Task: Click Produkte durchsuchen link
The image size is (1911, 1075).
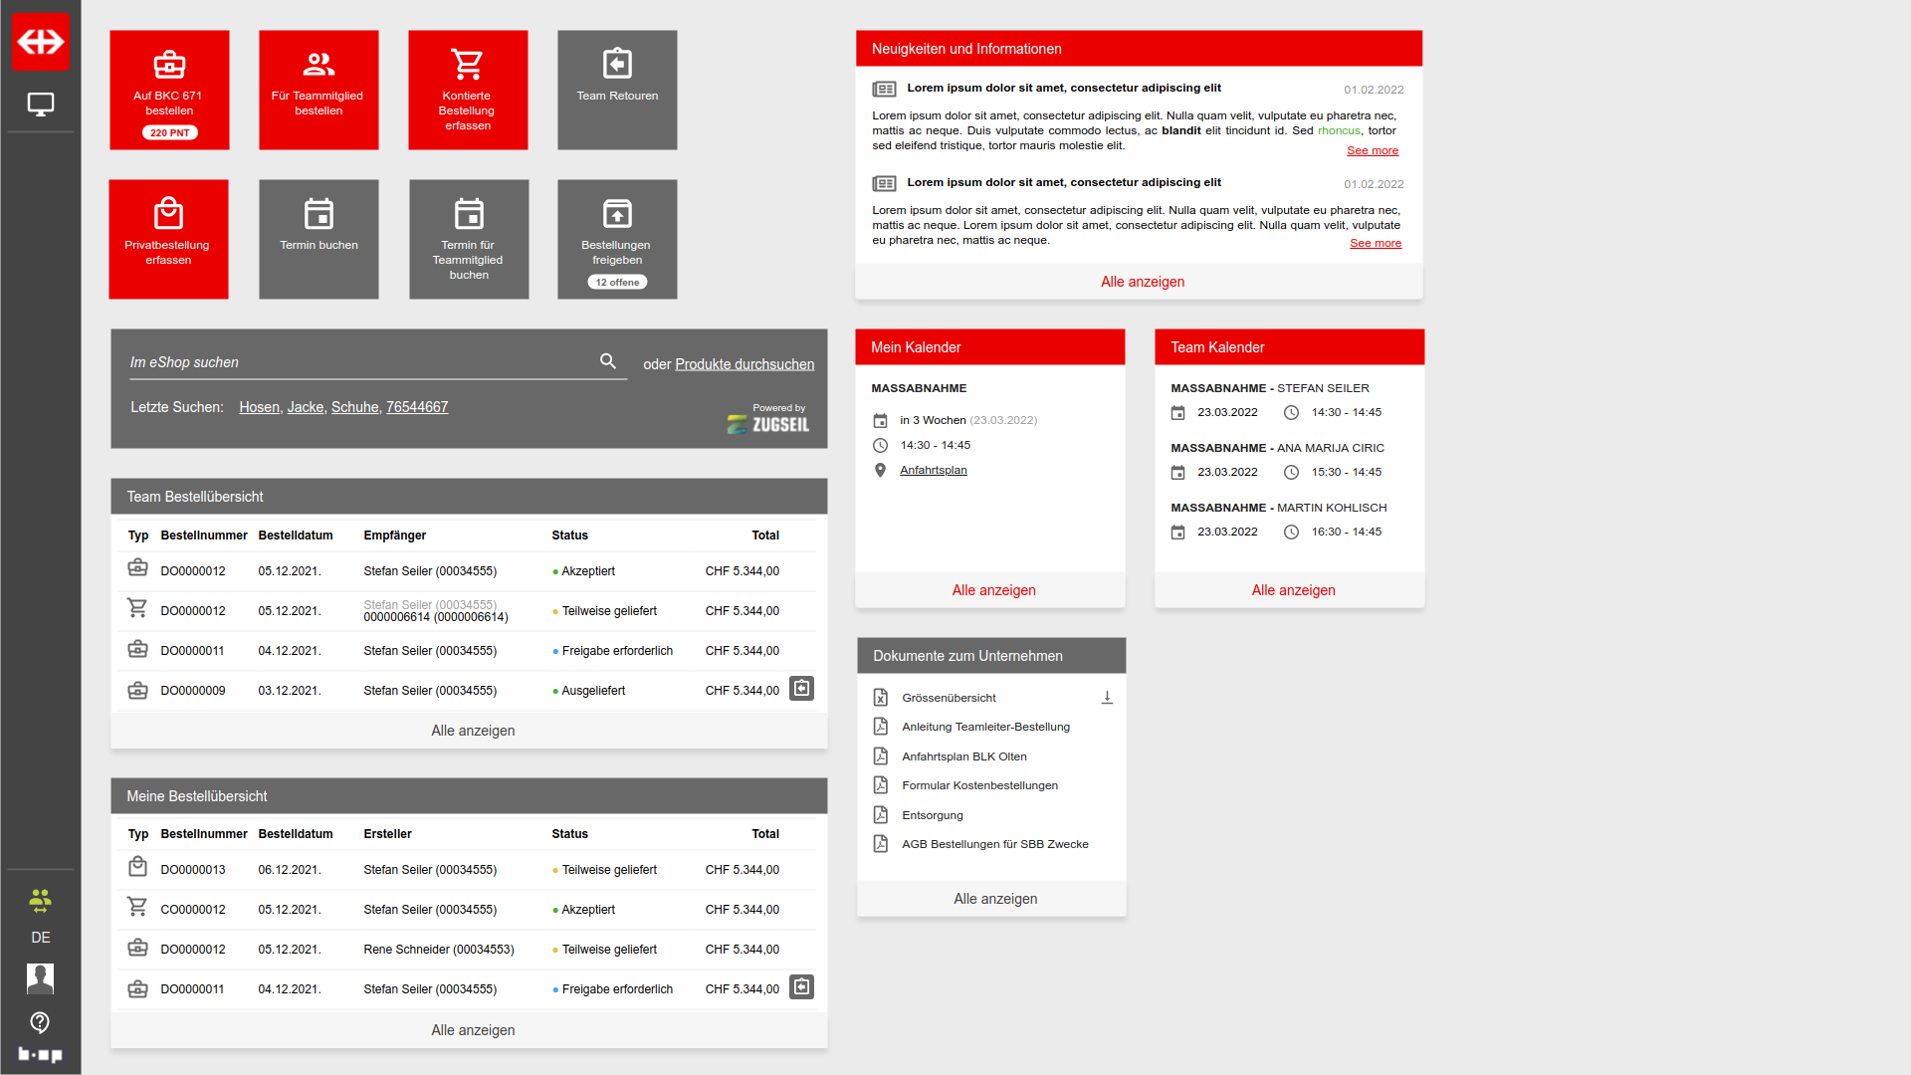Action: [743, 364]
